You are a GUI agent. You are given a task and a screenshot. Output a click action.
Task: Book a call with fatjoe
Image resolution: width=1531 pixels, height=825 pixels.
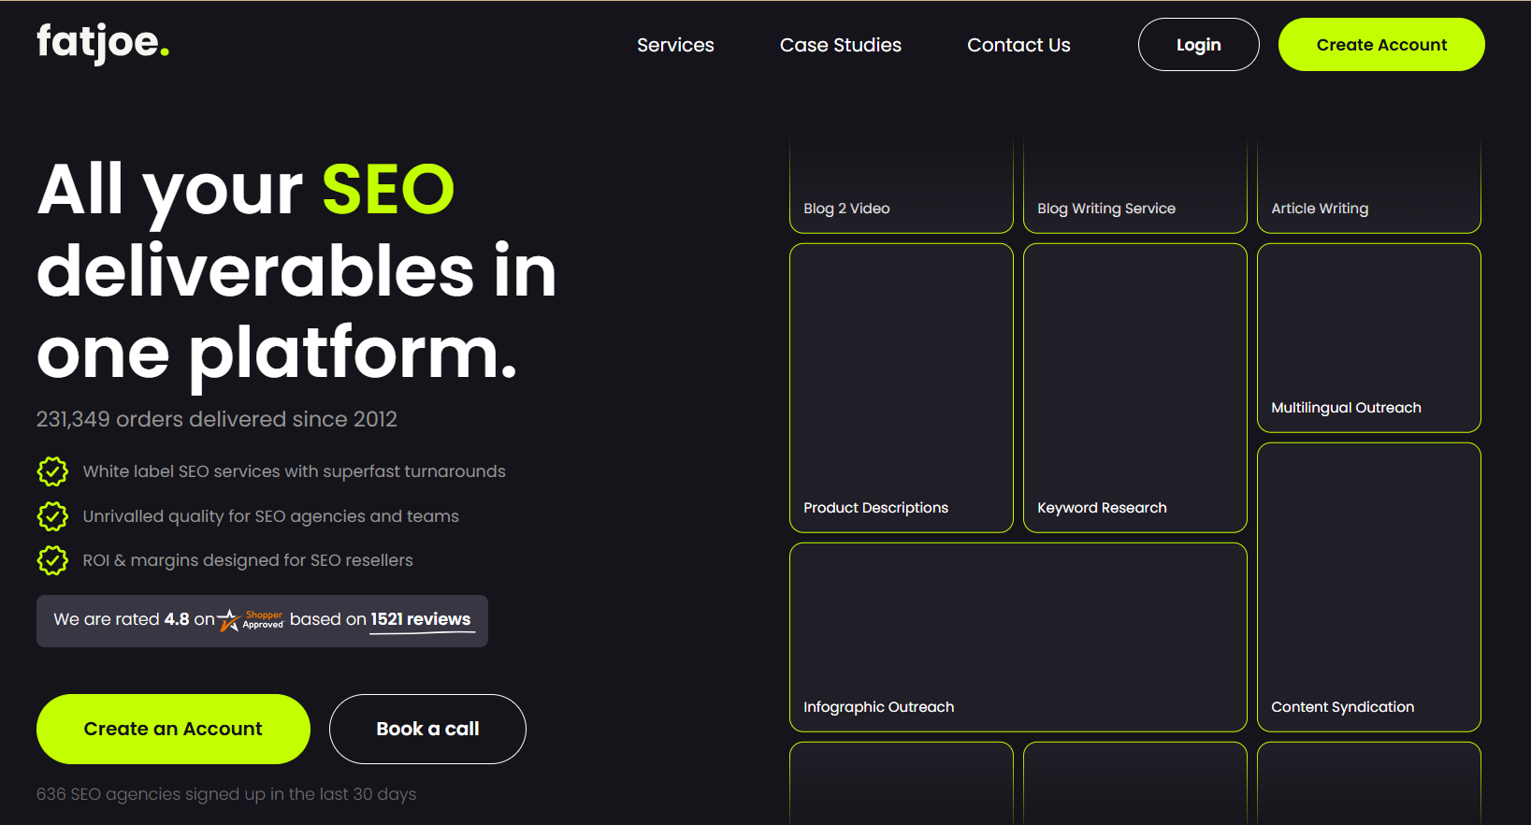[427, 729]
